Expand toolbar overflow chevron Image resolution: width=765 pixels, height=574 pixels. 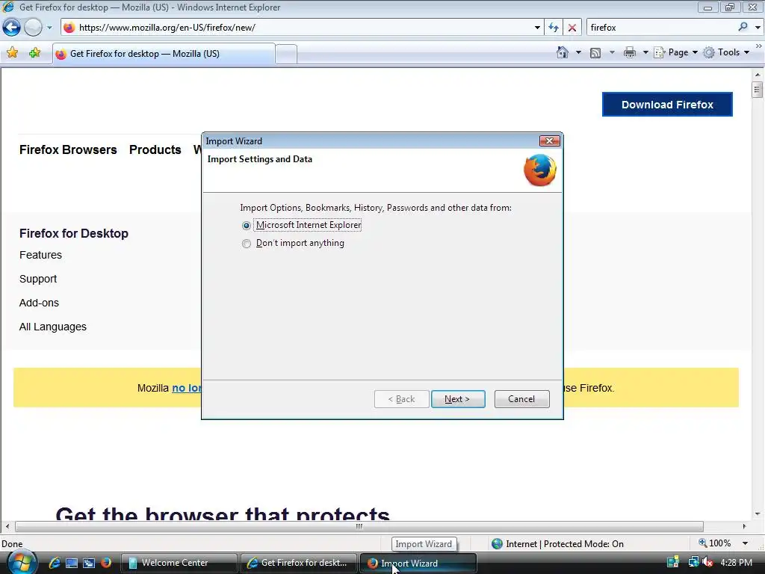tap(759, 46)
